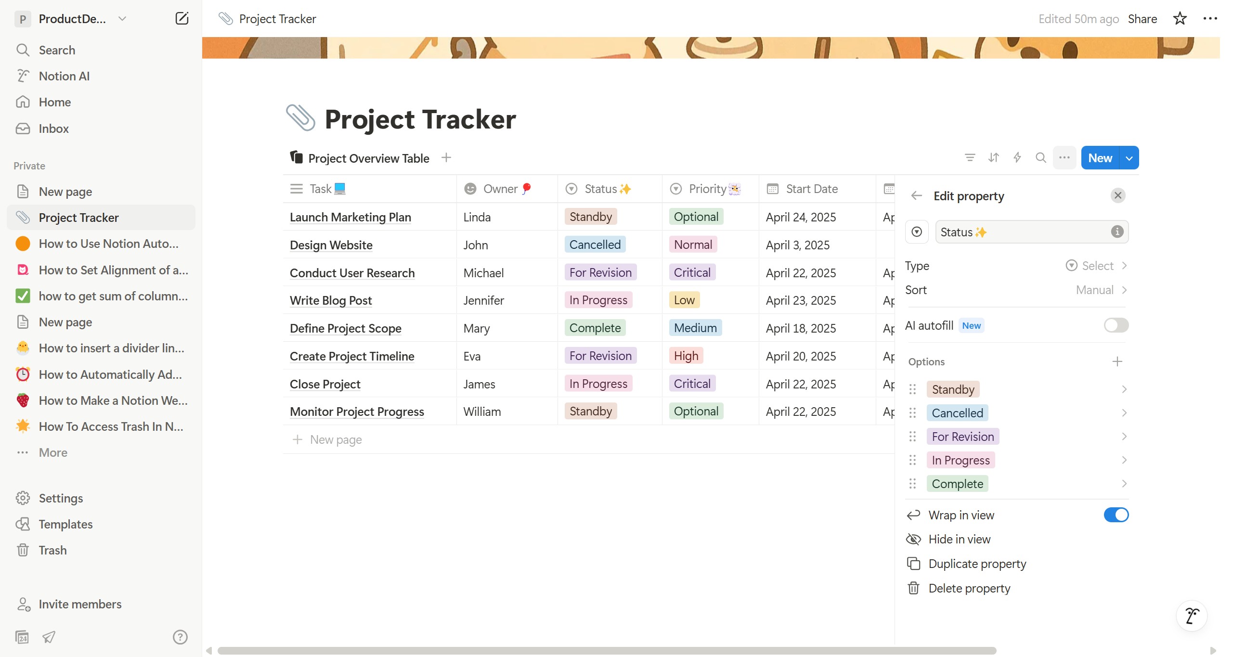1233x657 pixels.
Task: Click the Status property name field
Action: coord(1031,232)
